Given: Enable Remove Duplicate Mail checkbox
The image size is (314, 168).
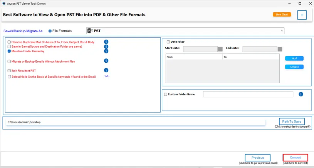Looking at the screenshot, I should pyautogui.click(x=9, y=42).
